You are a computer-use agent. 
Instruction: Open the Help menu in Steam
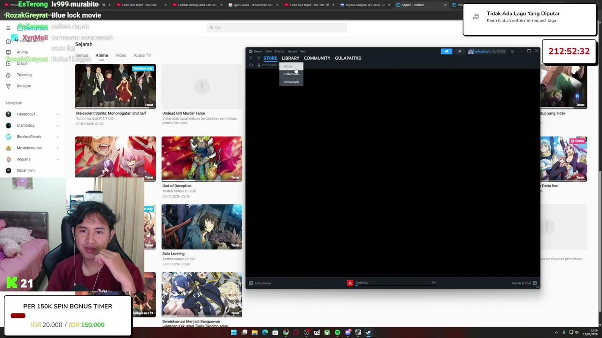pyautogui.click(x=303, y=51)
